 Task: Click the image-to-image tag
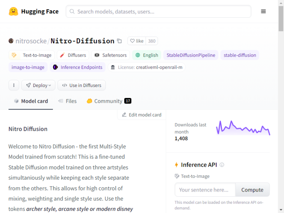click(x=28, y=67)
